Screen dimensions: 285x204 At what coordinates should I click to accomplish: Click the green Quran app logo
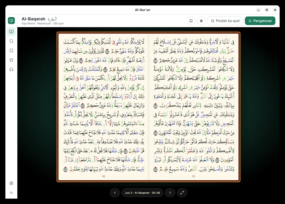click(11, 20)
